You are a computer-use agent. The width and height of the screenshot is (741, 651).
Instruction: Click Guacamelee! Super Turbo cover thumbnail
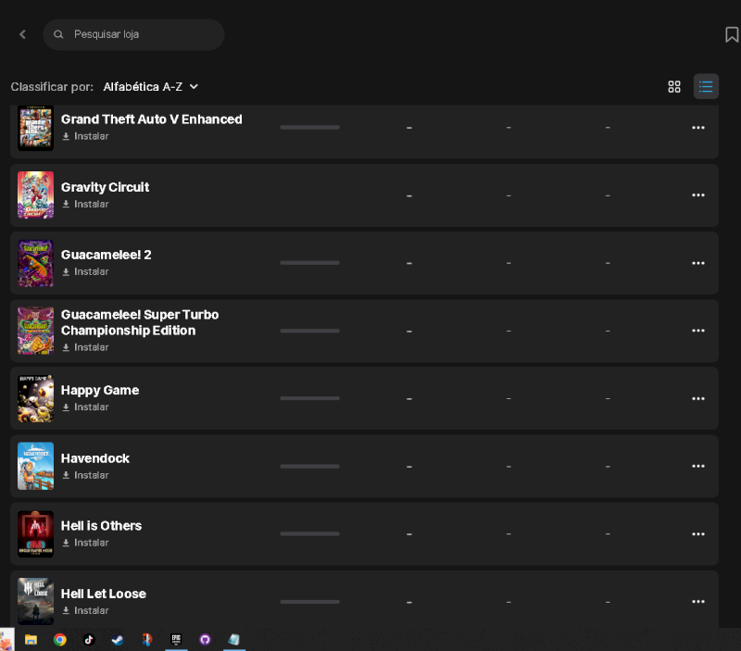(35, 331)
